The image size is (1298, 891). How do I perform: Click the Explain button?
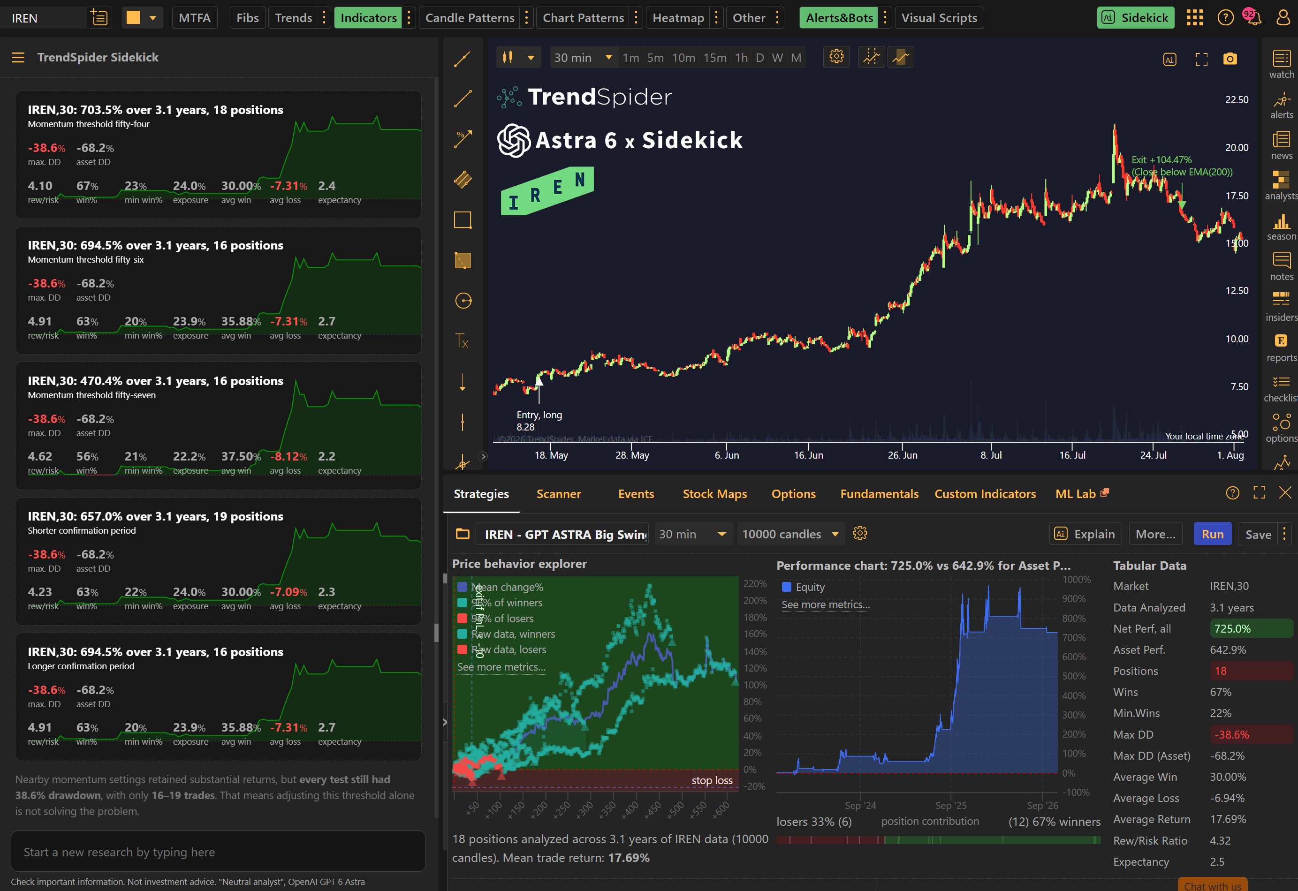[x=1085, y=534]
